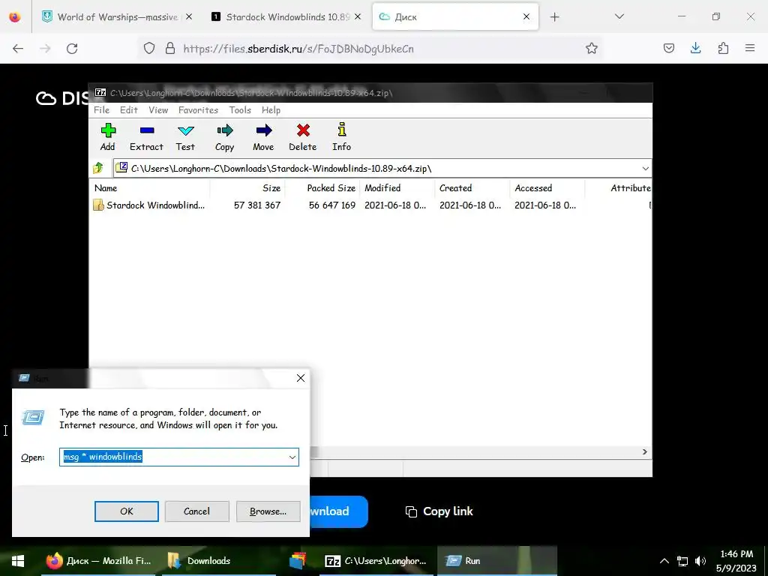This screenshot has height=576, width=768.
Task: Show hidden system tray icons
Action: 664,561
